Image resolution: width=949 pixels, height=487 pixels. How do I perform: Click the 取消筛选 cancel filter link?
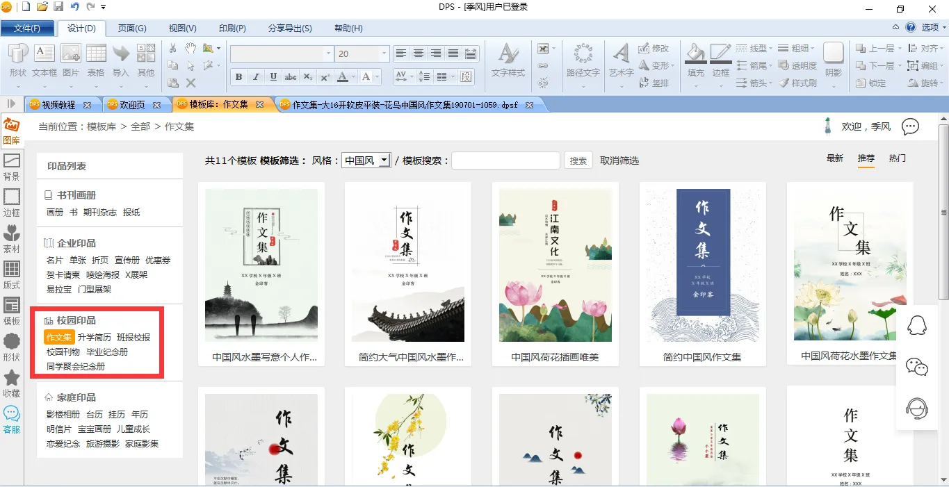click(619, 160)
